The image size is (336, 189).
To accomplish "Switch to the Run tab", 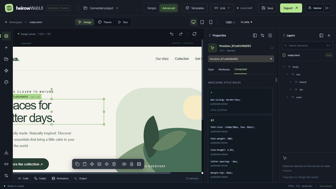I will coord(123,22).
